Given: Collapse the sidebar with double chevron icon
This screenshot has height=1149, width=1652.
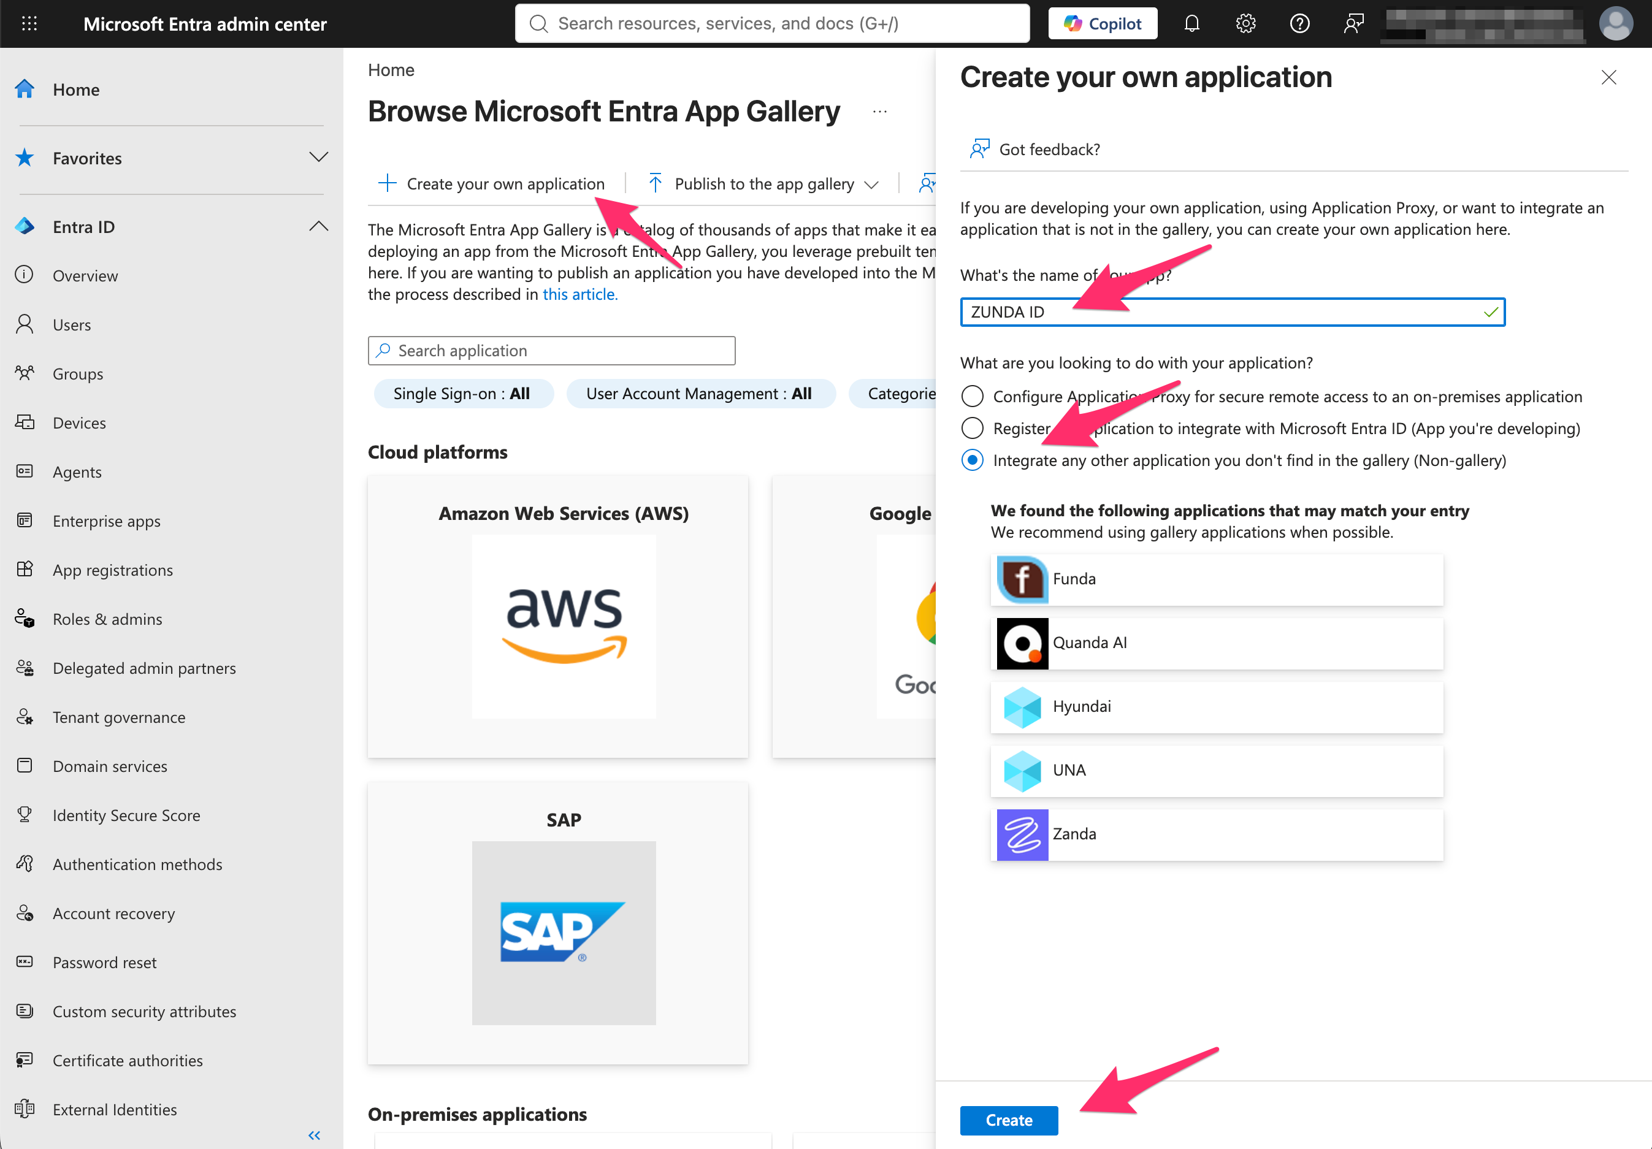Looking at the screenshot, I should (315, 1135).
